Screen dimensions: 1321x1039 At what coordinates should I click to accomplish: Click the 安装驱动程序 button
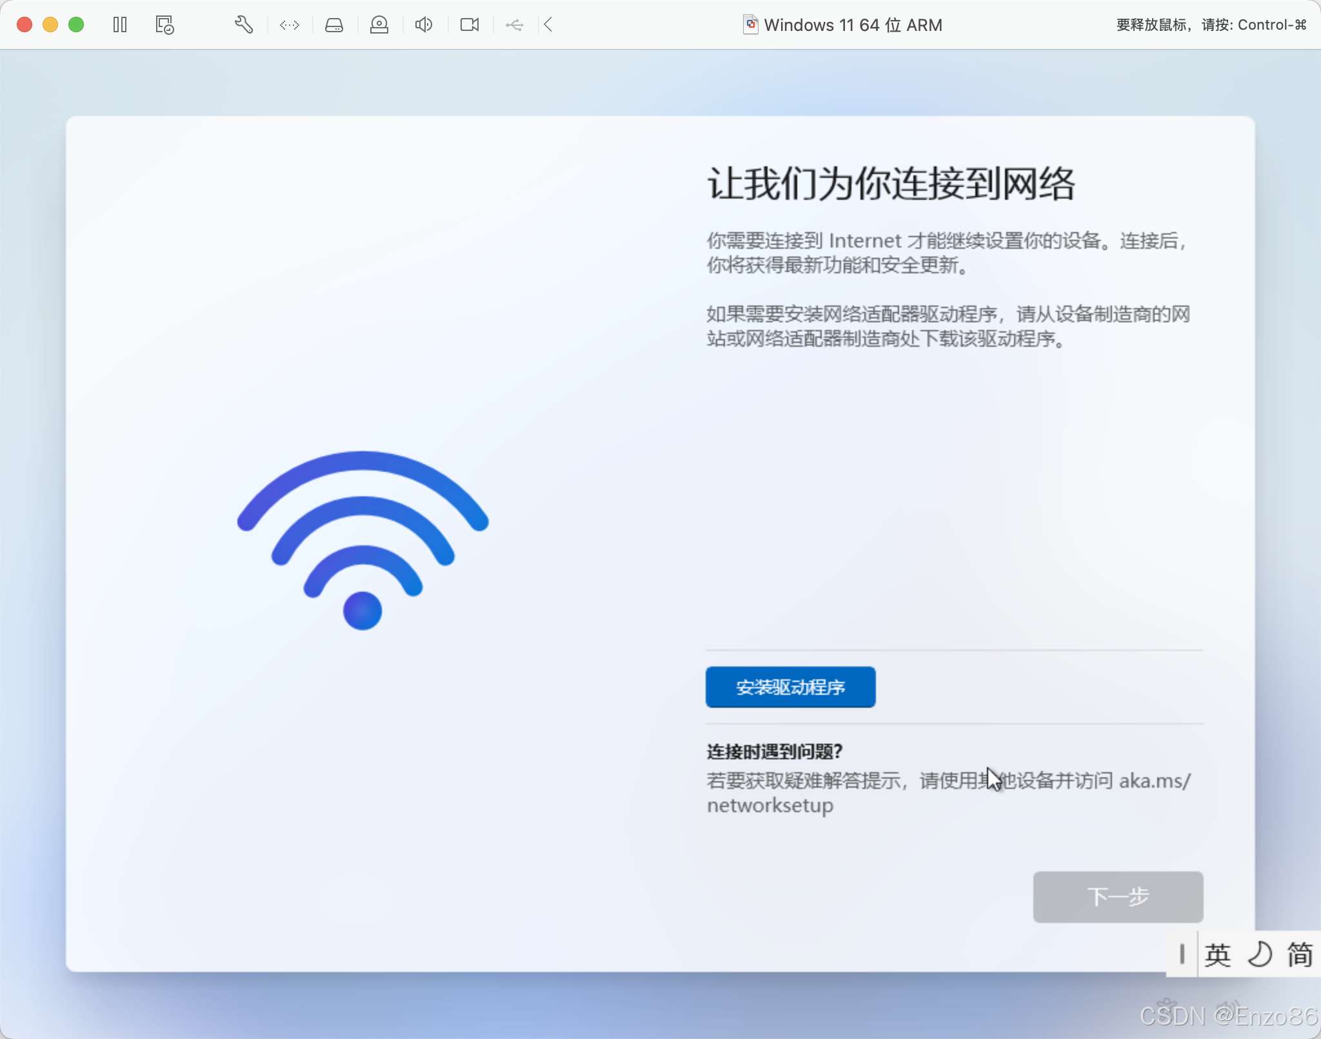coord(790,687)
